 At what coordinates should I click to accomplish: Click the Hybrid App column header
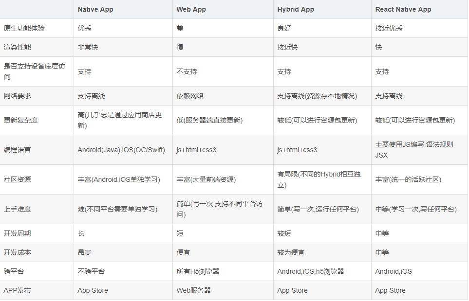click(x=296, y=10)
